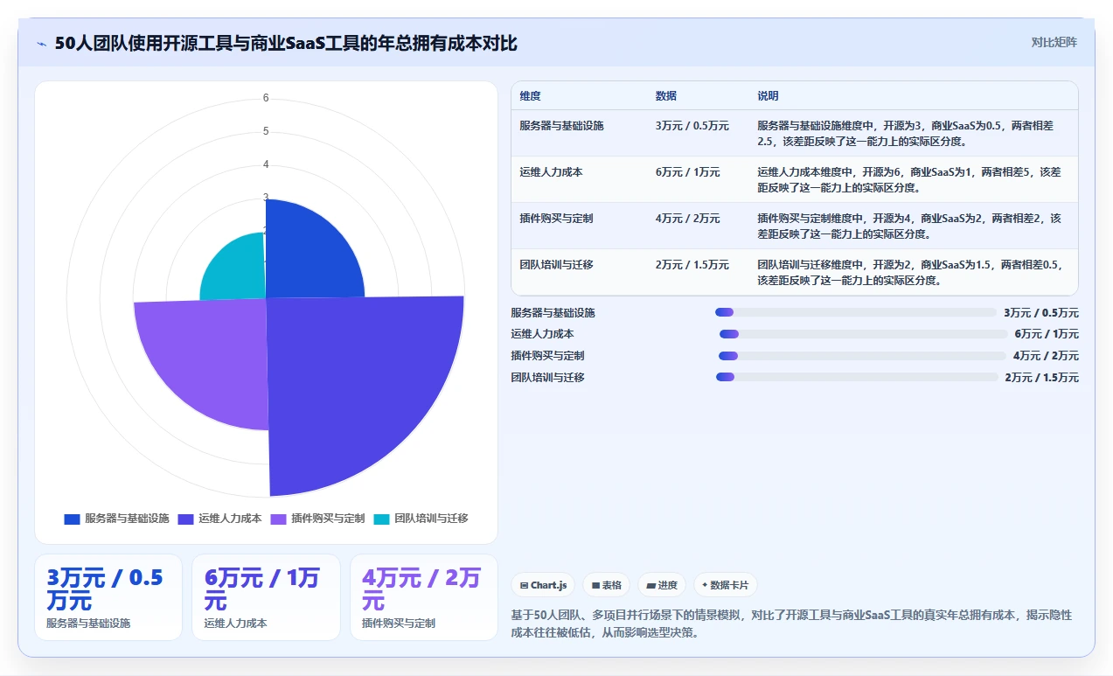
Task: Toggle the 团队培训与迁移 legend swatch
Action: pyautogui.click(x=381, y=519)
